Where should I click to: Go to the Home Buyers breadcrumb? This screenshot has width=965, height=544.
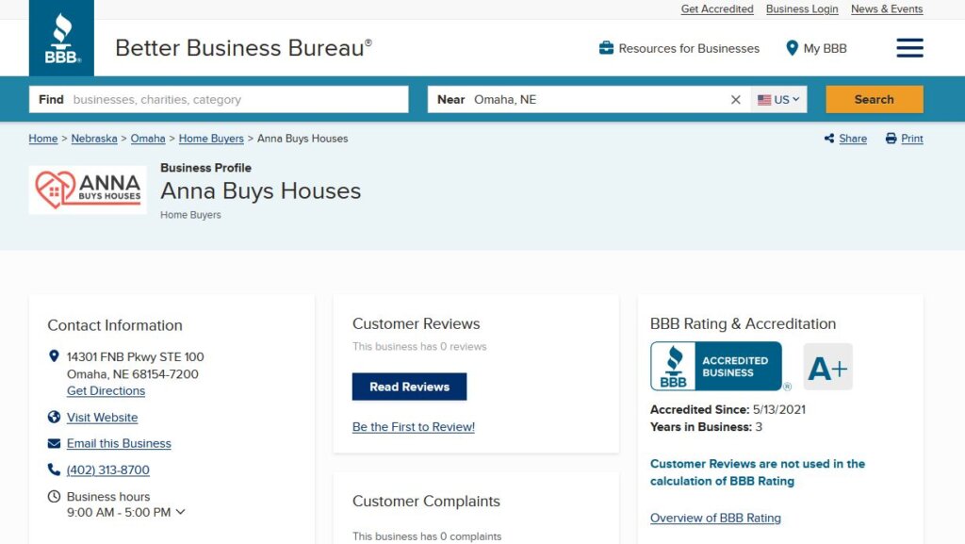point(211,139)
